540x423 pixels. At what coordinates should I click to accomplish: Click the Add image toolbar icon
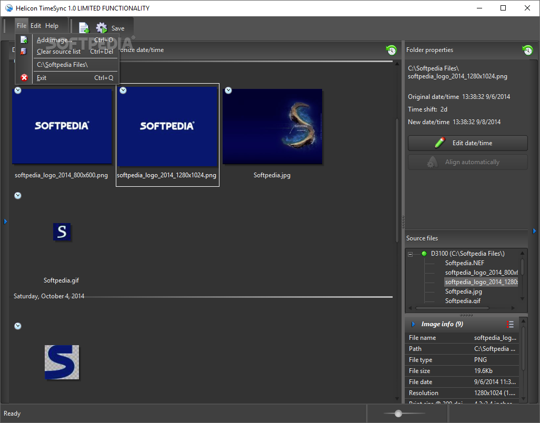[x=84, y=28]
